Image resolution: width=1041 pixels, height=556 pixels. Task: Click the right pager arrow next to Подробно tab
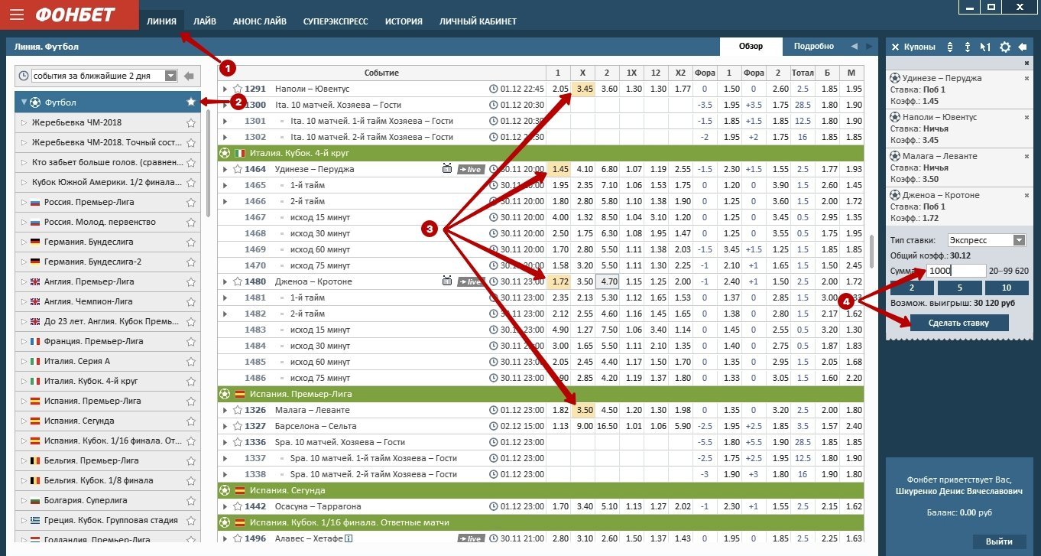click(868, 46)
